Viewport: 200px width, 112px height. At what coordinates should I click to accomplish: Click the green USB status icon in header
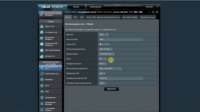[157, 12]
